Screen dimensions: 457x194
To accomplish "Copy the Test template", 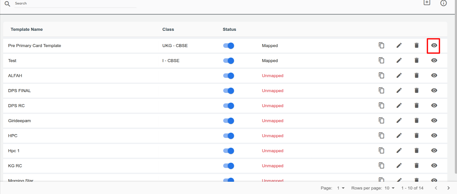I will point(381,60).
